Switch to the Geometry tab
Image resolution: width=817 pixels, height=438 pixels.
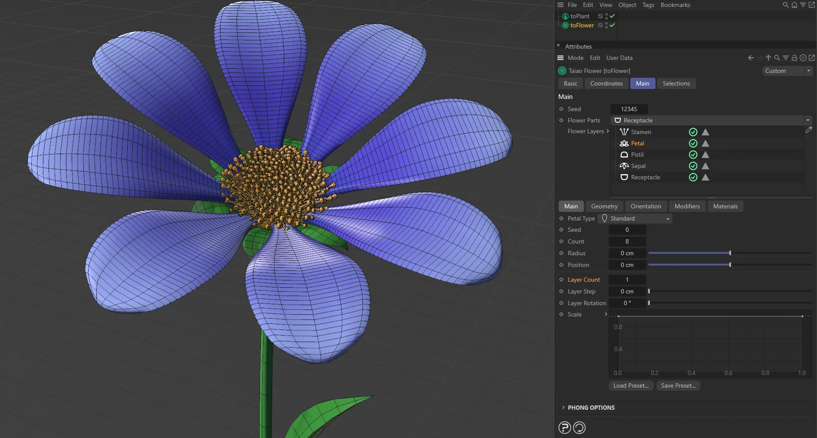point(604,206)
